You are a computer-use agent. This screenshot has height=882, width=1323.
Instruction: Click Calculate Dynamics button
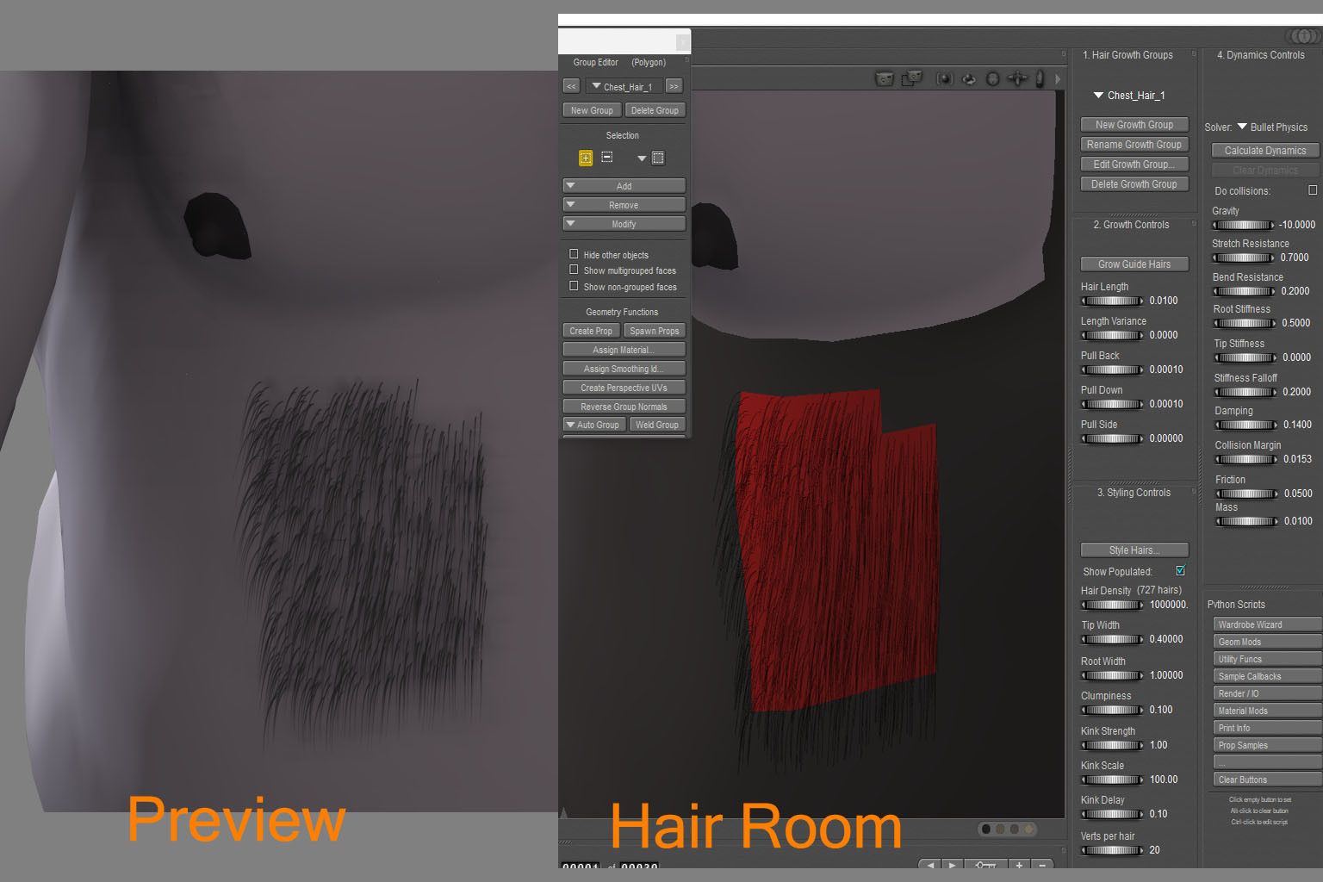pyautogui.click(x=1264, y=150)
